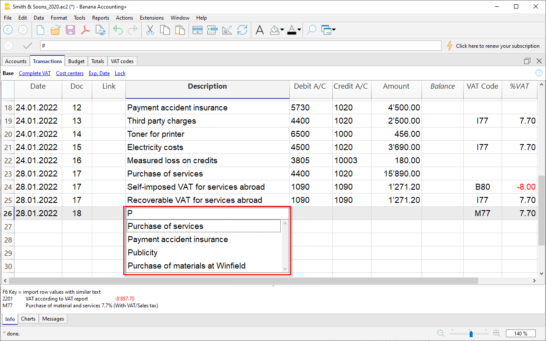
Task: Undo the last action with the green arrow
Action: click(x=118, y=30)
